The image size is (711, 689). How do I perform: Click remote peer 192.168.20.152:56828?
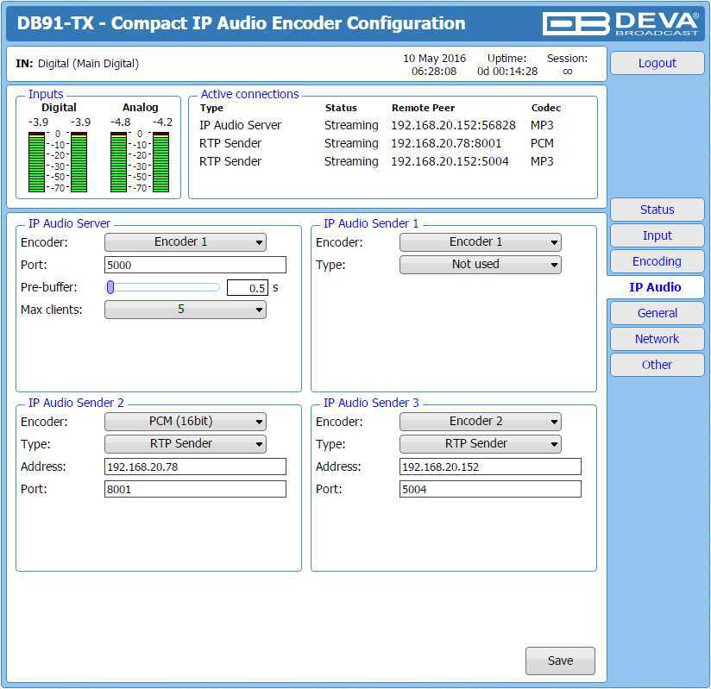tap(454, 125)
